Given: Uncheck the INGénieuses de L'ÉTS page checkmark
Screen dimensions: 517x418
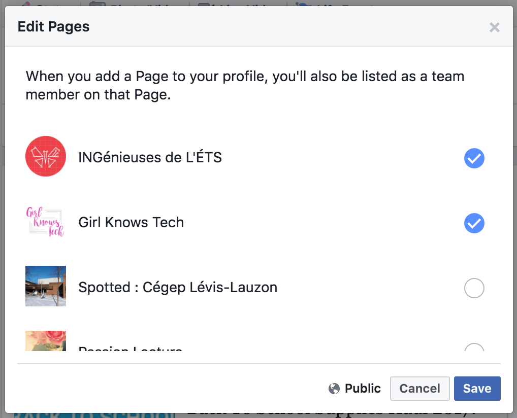Looking at the screenshot, I should pyautogui.click(x=474, y=158).
